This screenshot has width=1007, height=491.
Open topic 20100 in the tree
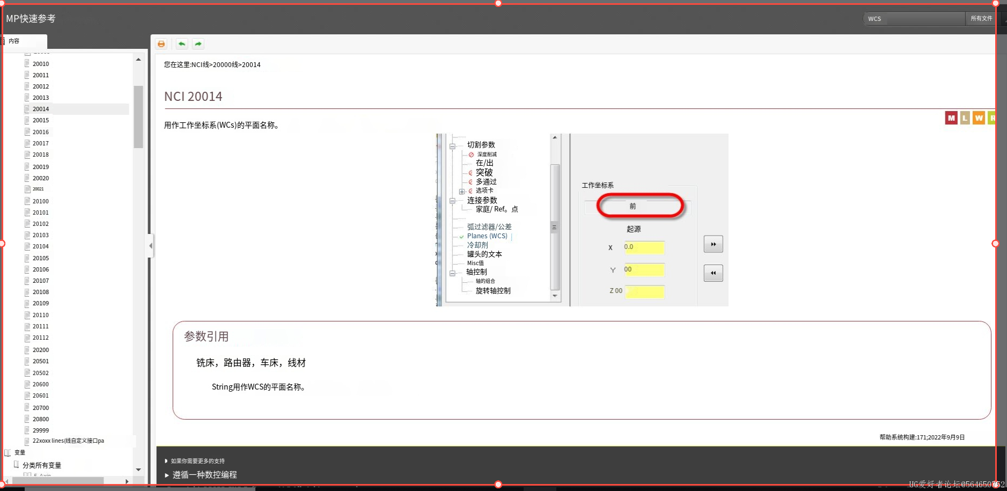(41, 201)
